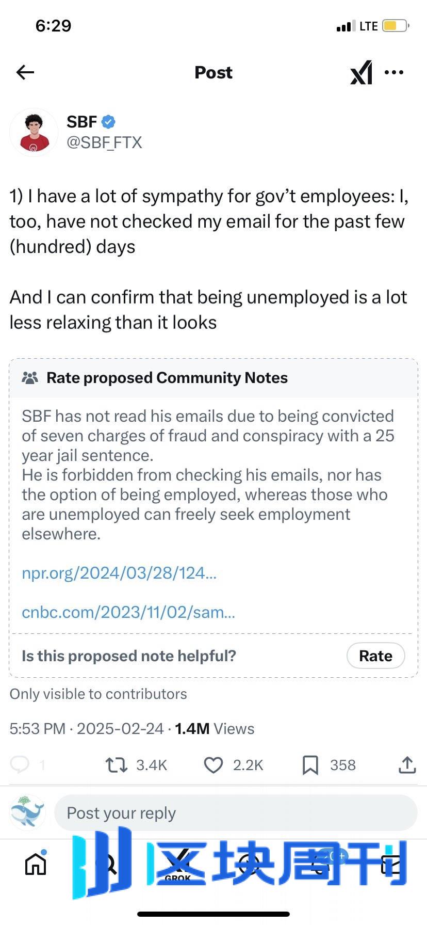Open the @SBF_FTX handle
The height and width of the screenshot is (925, 427).
(104, 142)
